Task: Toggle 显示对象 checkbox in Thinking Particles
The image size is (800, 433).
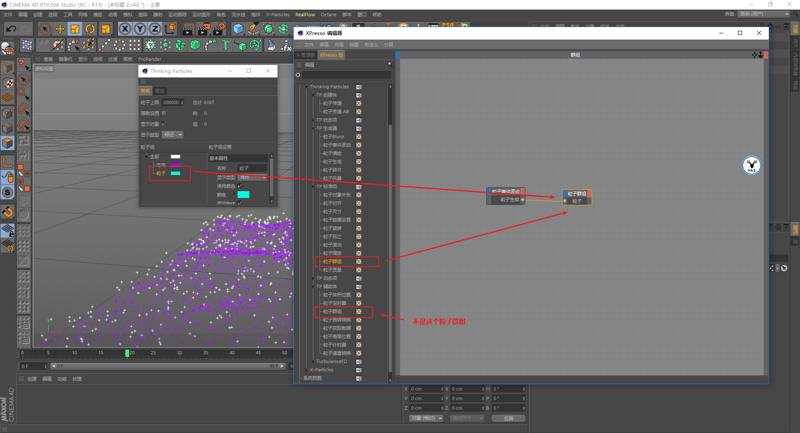Action: 164,124
